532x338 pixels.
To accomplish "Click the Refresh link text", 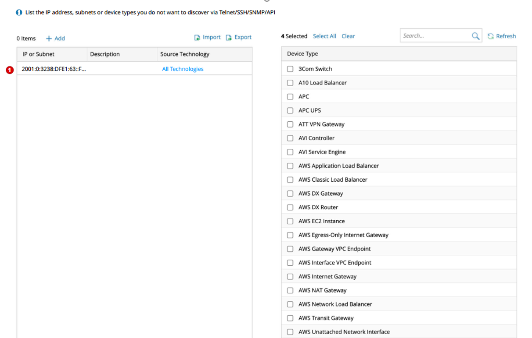I will coord(506,36).
